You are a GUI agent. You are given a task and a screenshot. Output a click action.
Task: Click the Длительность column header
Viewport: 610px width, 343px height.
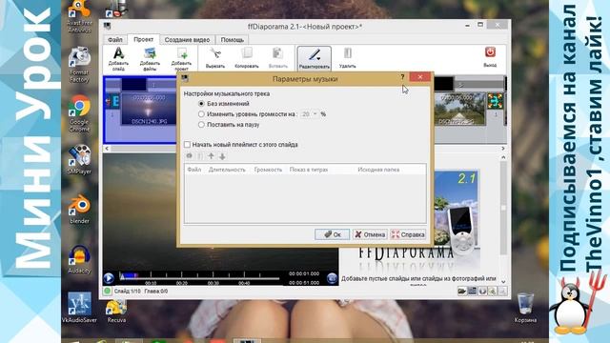[227, 170]
